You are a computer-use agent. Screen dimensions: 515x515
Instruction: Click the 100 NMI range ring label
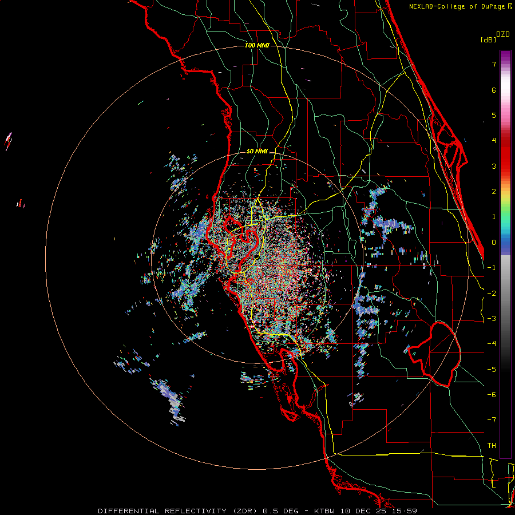257,45
